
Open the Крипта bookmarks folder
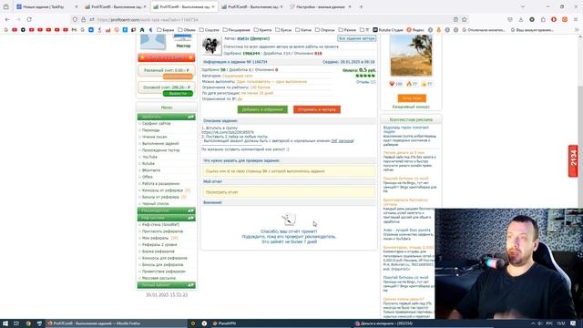262,30
